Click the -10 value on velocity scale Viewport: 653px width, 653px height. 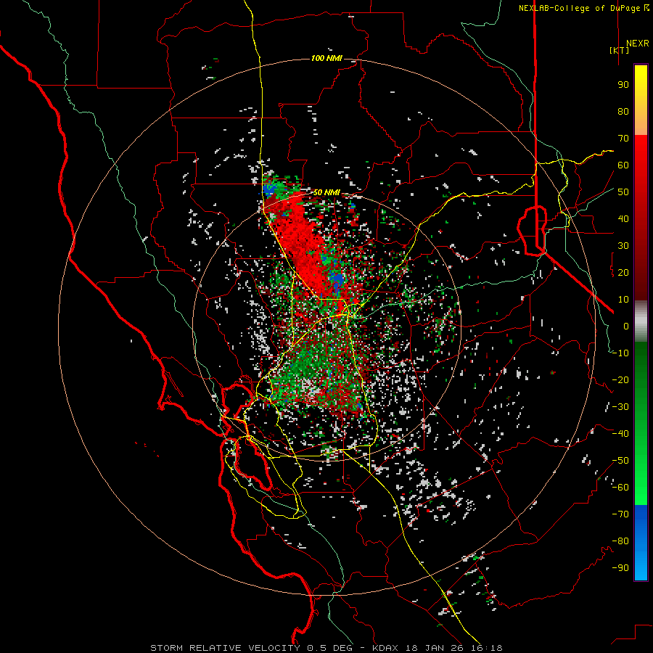620,353
